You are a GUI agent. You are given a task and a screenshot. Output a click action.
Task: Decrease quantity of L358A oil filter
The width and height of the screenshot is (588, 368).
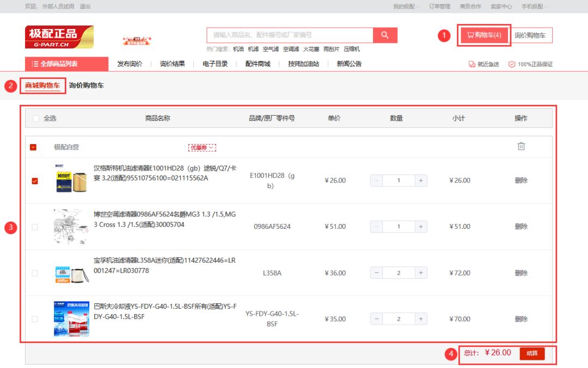coord(377,273)
